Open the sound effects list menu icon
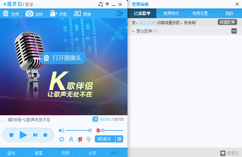242x157 pixels. click(119, 139)
